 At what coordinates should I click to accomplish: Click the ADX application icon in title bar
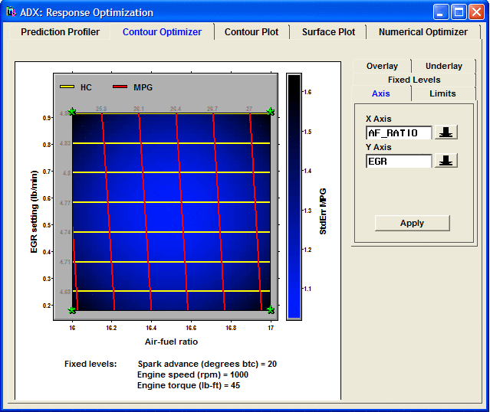tap(12, 11)
